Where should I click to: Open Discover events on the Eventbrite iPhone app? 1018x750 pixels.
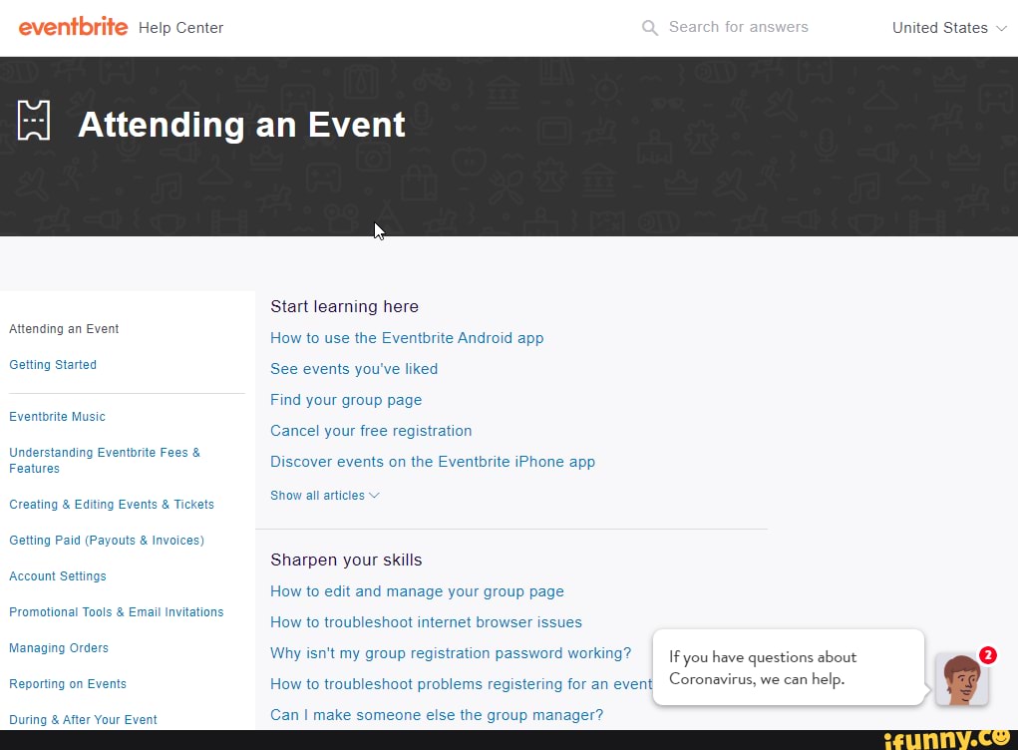pos(433,462)
